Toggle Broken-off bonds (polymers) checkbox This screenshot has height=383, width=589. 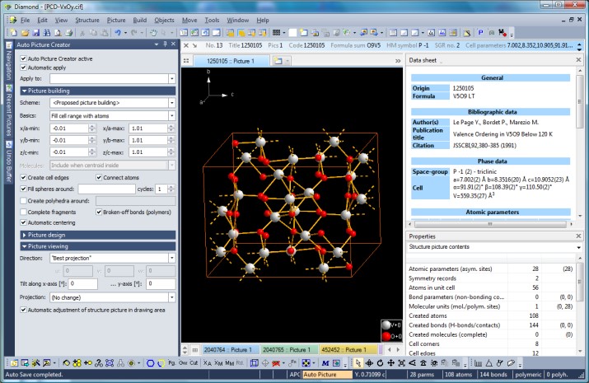pos(99,211)
